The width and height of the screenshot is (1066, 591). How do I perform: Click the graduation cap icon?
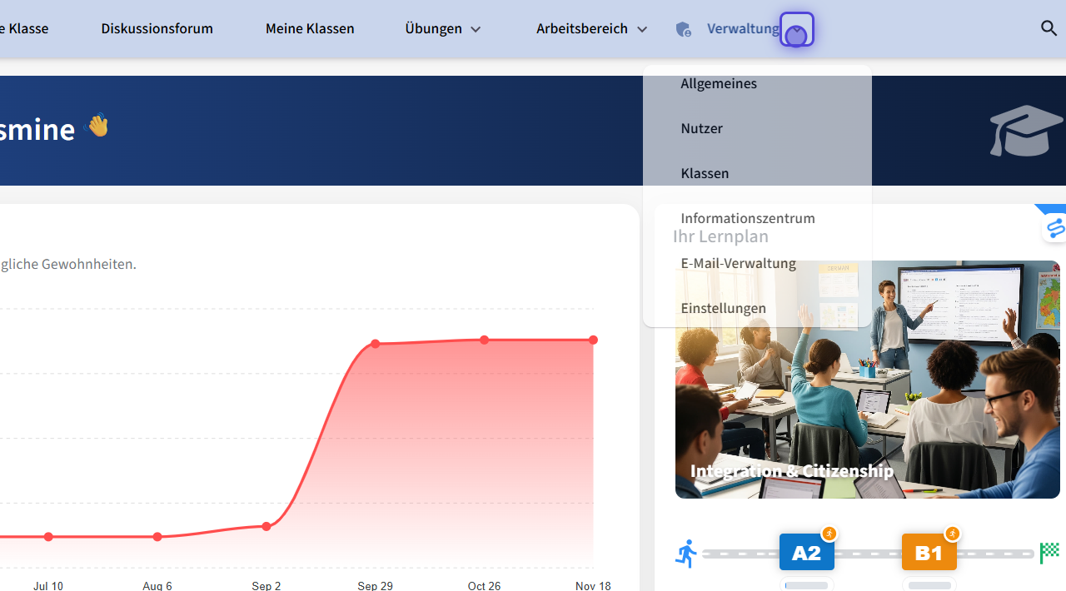point(1026,131)
